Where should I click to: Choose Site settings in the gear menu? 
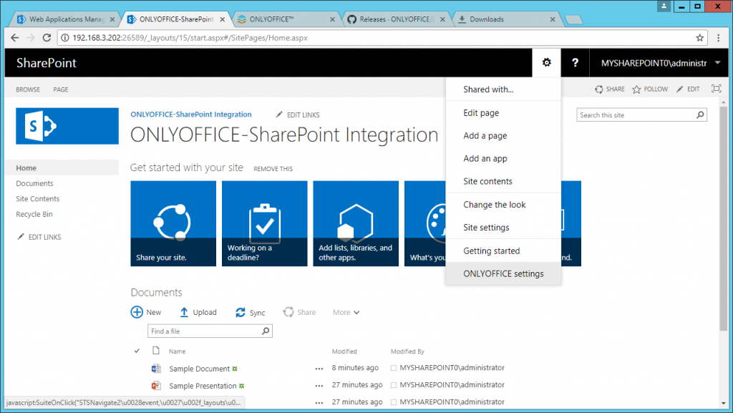tap(486, 228)
